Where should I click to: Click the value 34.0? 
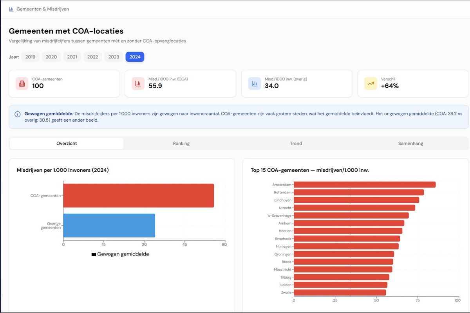click(271, 86)
